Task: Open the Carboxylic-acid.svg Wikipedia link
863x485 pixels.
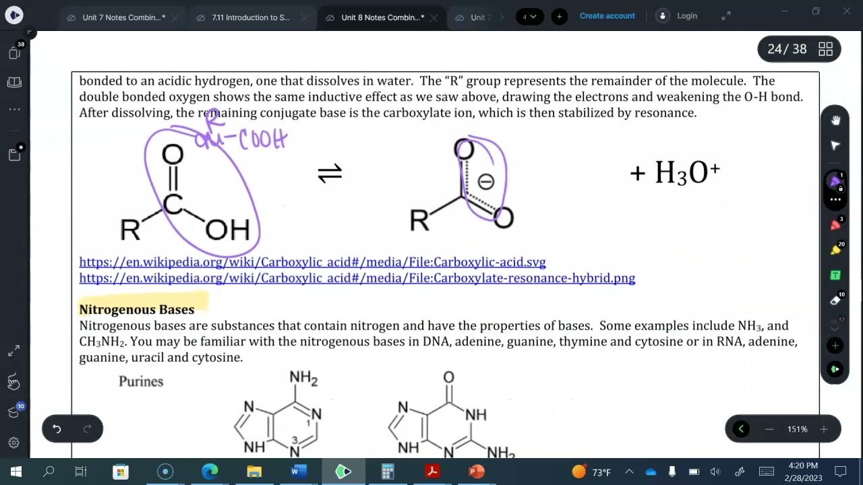Action: (x=312, y=262)
